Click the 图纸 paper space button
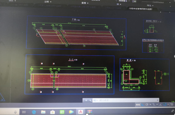The width and height of the screenshot is (175, 115). click(x=138, y=105)
